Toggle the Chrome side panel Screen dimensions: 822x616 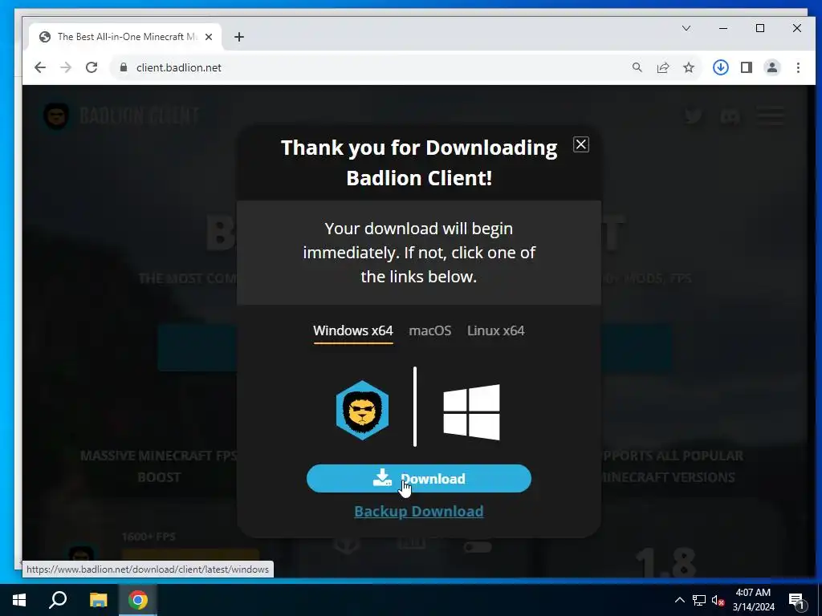[x=747, y=67]
